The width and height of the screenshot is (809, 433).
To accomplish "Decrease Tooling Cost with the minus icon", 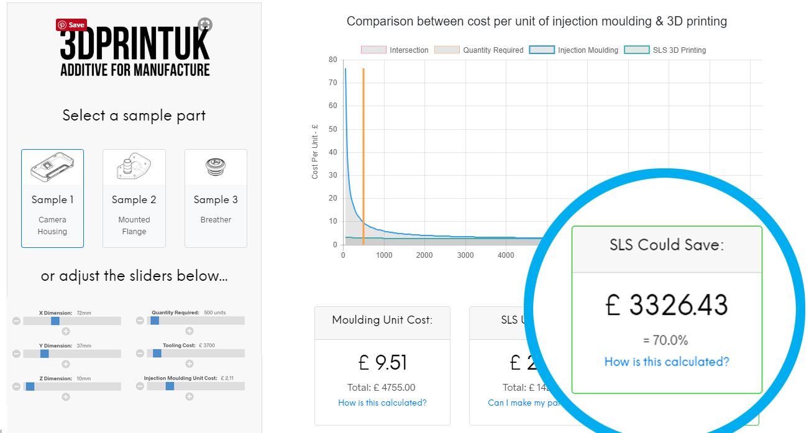I will (x=140, y=353).
